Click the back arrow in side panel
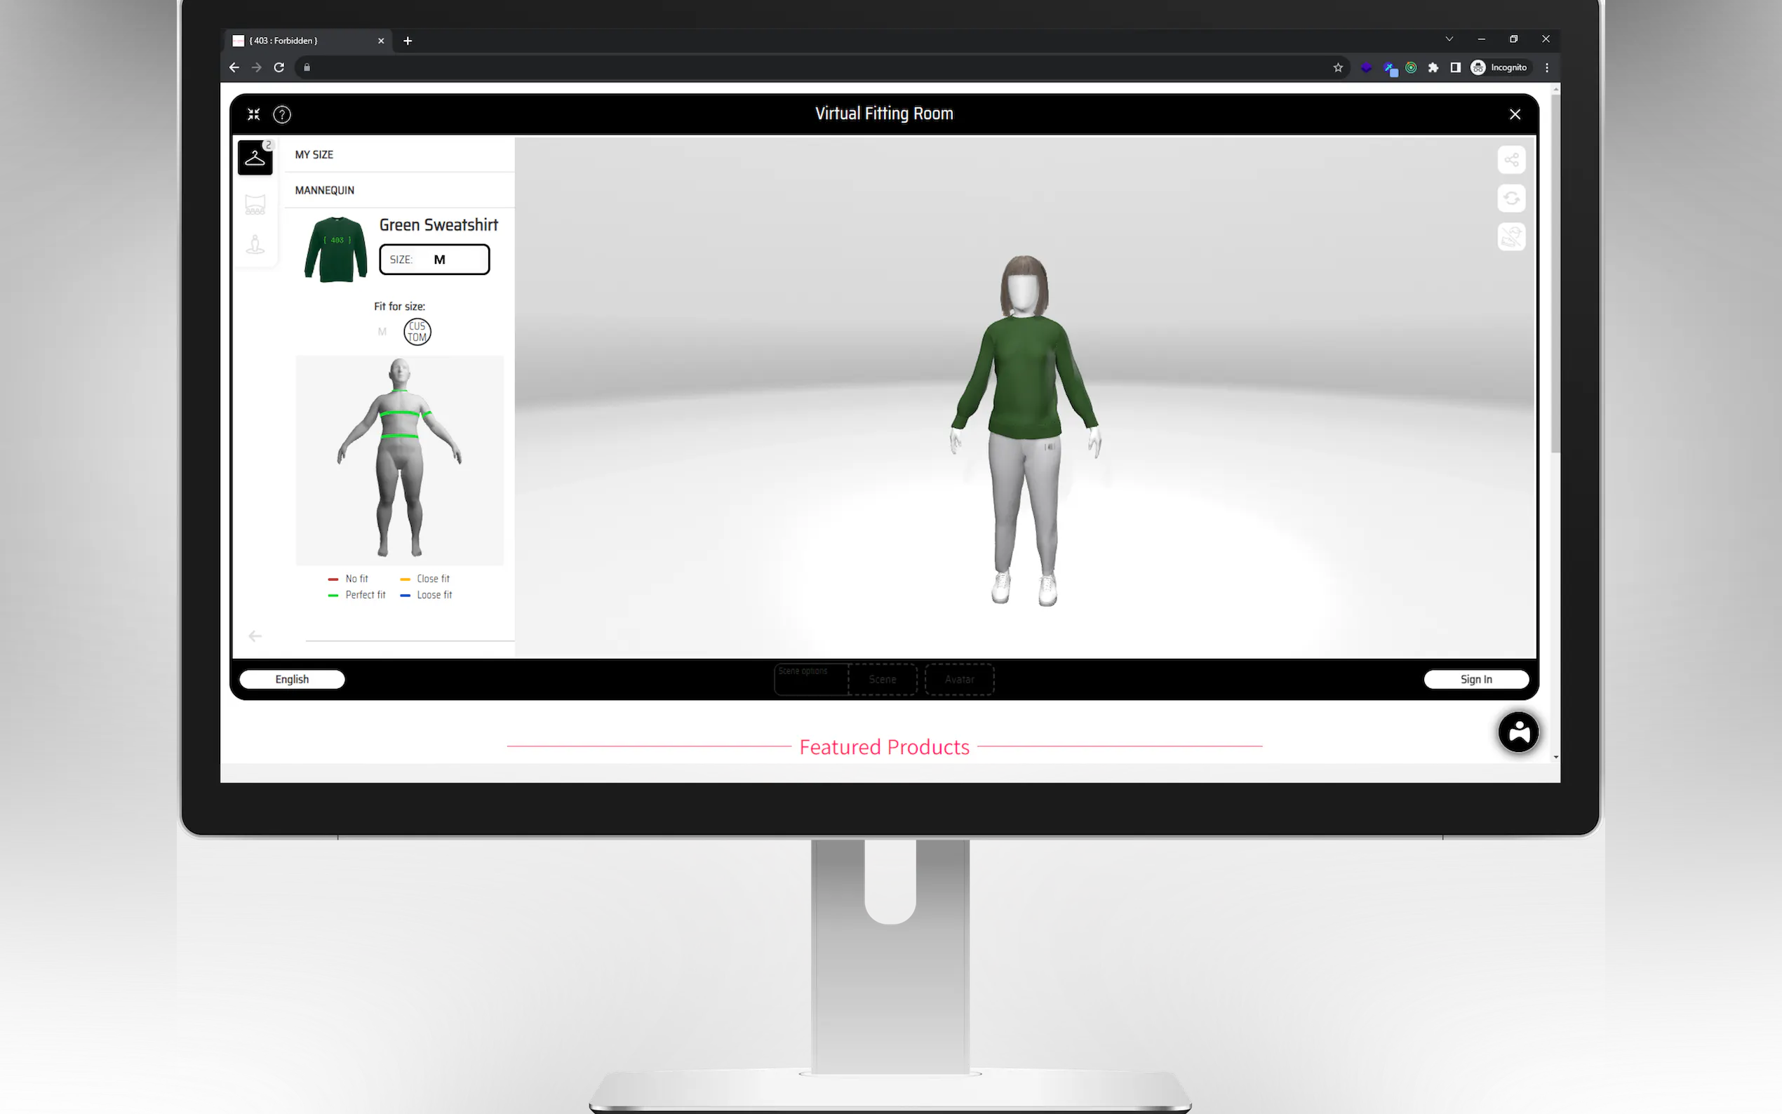Screen dimensions: 1782x1114 255,636
